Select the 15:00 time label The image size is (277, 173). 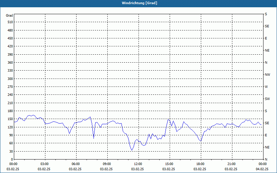point(170,164)
